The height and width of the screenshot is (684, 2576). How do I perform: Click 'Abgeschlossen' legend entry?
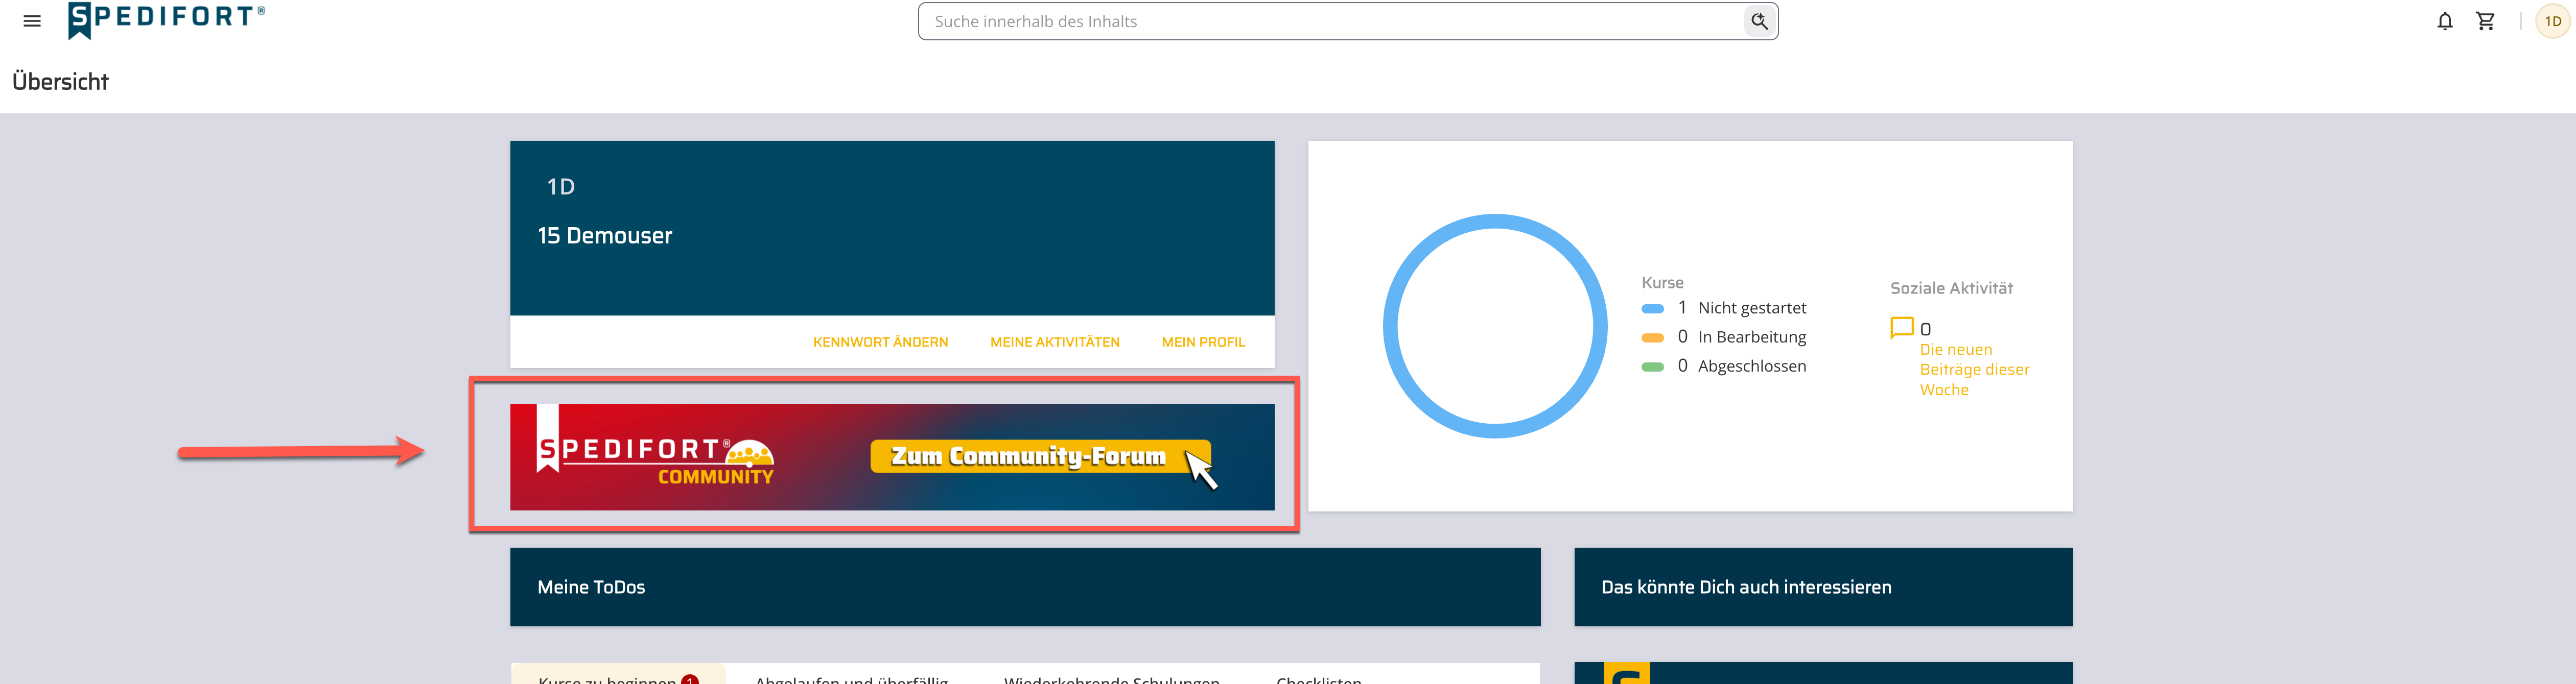1751,365
